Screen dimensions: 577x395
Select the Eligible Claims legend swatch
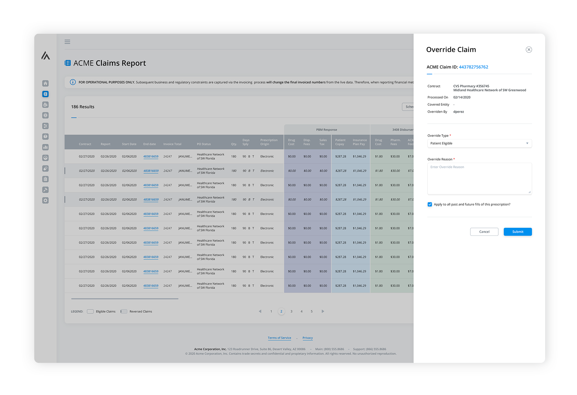tap(90, 311)
